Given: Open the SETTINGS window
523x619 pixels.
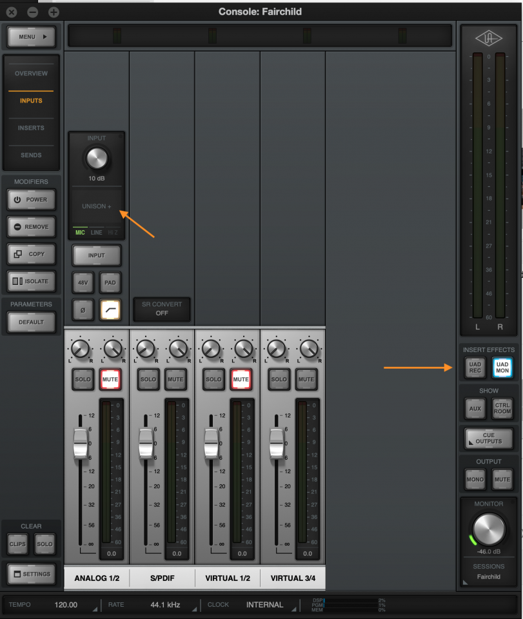Looking at the screenshot, I should point(31,574).
